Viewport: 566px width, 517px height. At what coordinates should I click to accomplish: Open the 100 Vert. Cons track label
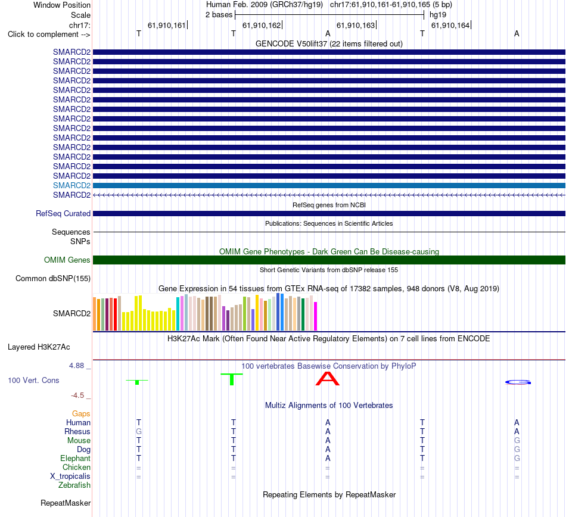click(33, 380)
